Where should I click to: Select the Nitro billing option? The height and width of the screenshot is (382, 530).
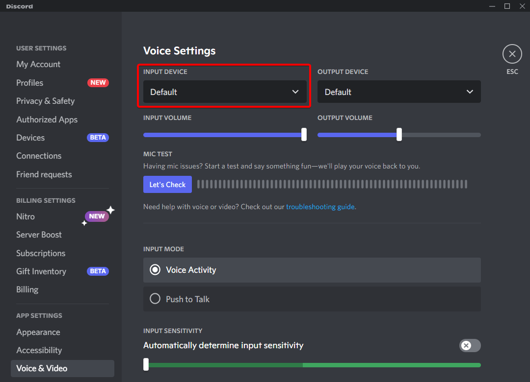click(25, 216)
